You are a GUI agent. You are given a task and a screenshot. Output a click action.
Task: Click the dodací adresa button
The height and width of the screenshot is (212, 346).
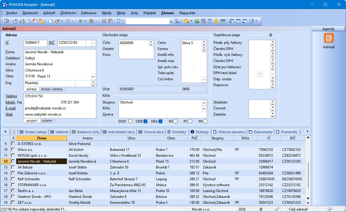click(52, 89)
